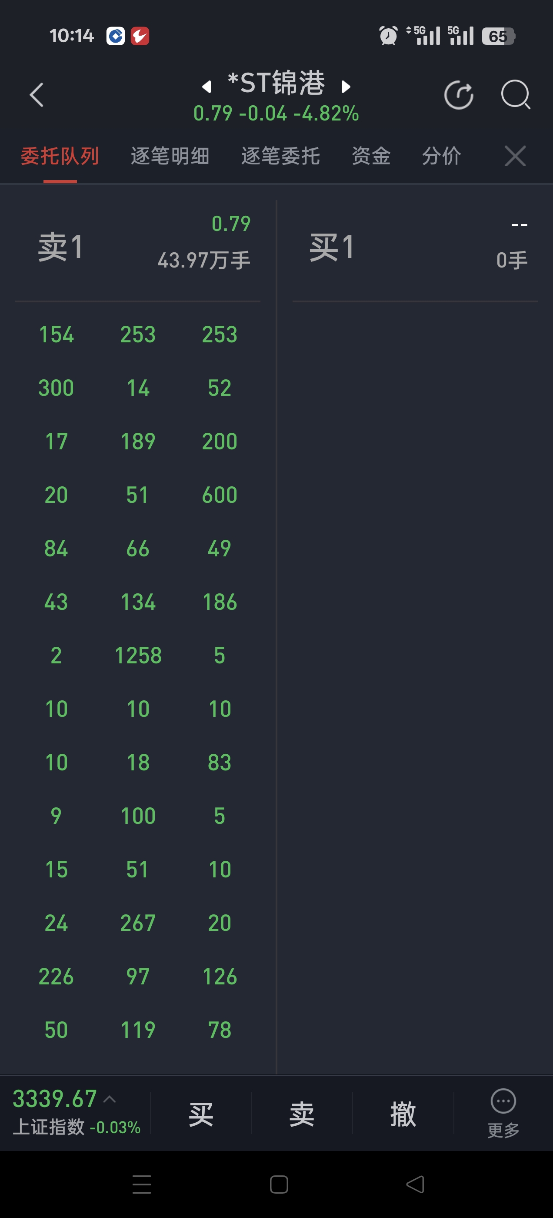Image resolution: width=553 pixels, height=1218 pixels.
Task: Switch to previous stock with the left triangle
Action: point(207,87)
